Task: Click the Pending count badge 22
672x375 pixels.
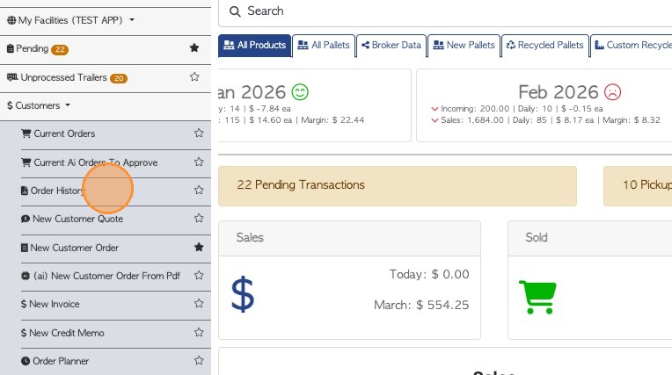Action: click(60, 49)
